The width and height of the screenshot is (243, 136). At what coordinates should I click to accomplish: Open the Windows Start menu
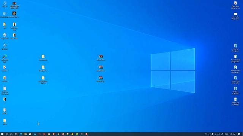coord(2,134)
